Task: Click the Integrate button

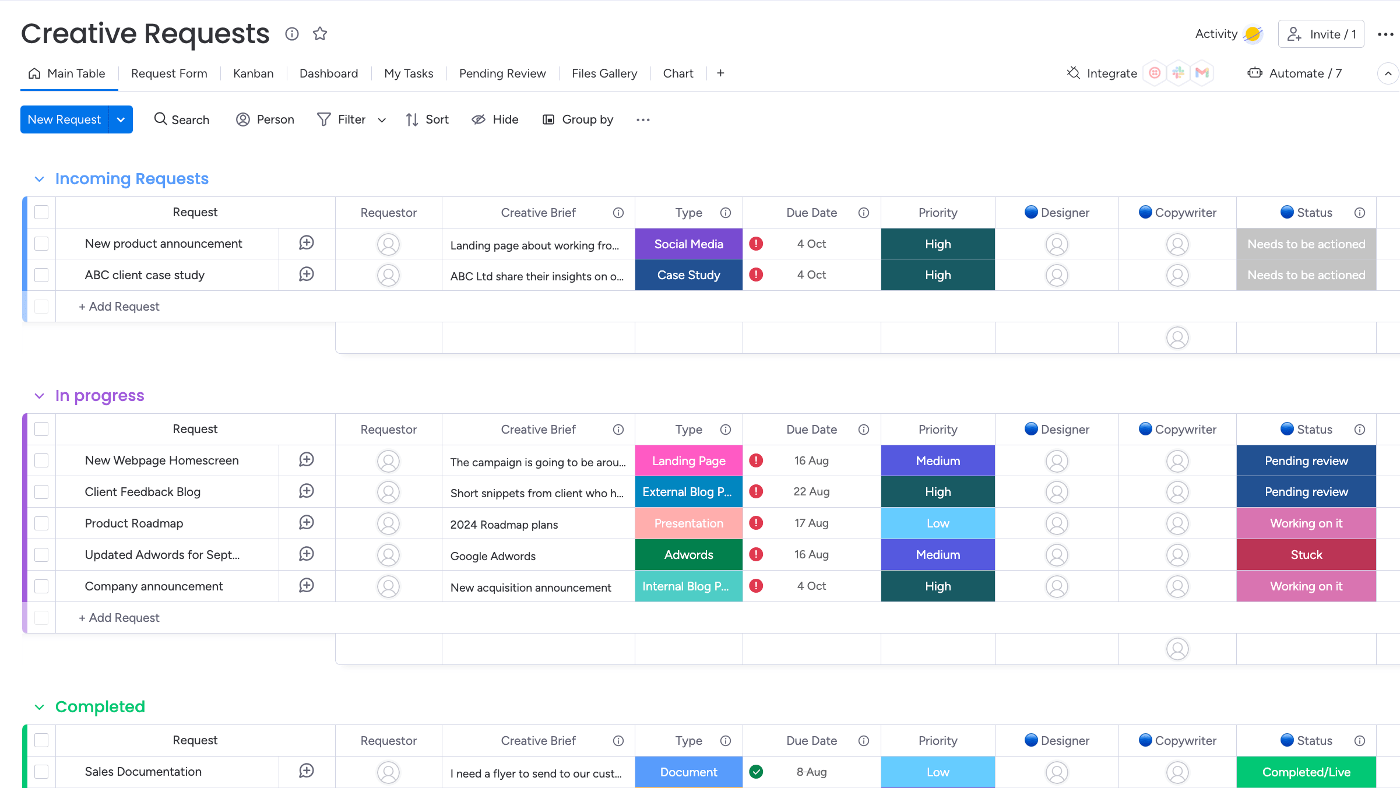Action: (x=1102, y=73)
